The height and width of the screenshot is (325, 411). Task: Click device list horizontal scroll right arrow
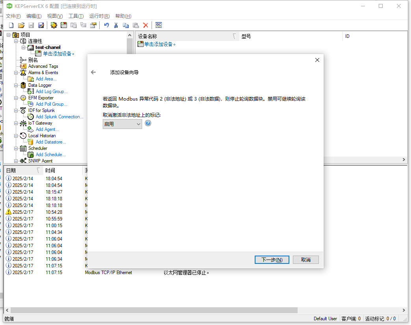coord(404,160)
